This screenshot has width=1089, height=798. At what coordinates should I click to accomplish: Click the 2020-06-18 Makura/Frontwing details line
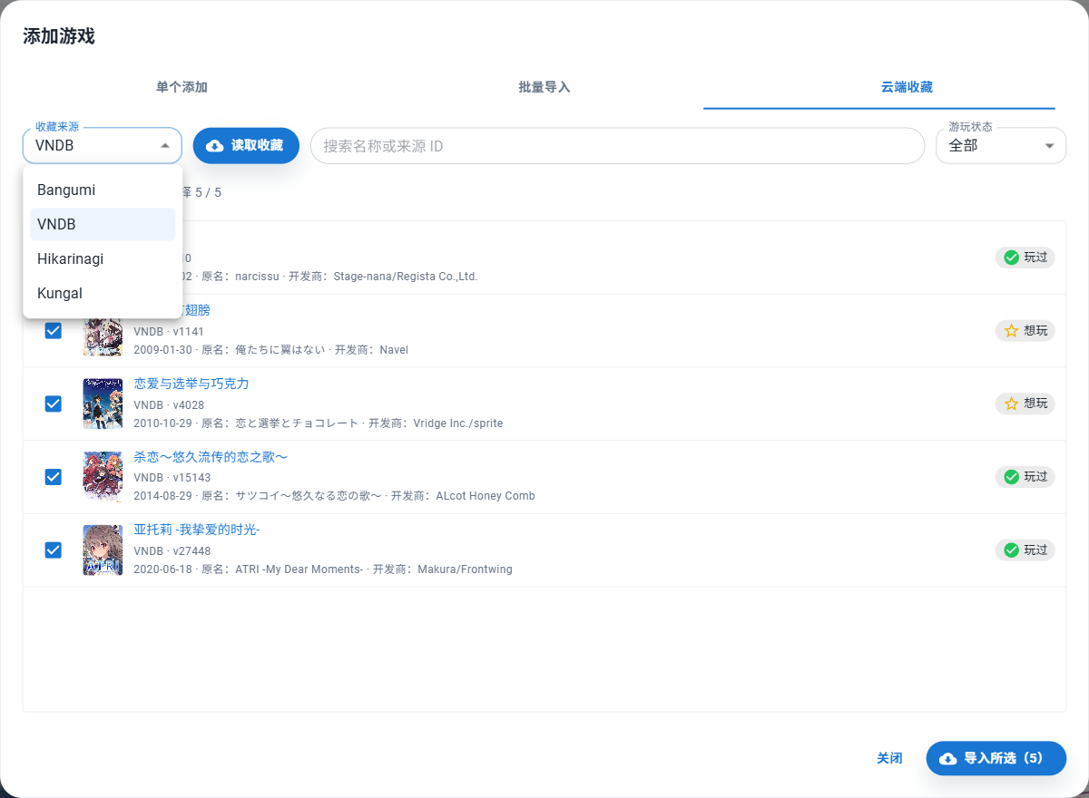pos(323,569)
